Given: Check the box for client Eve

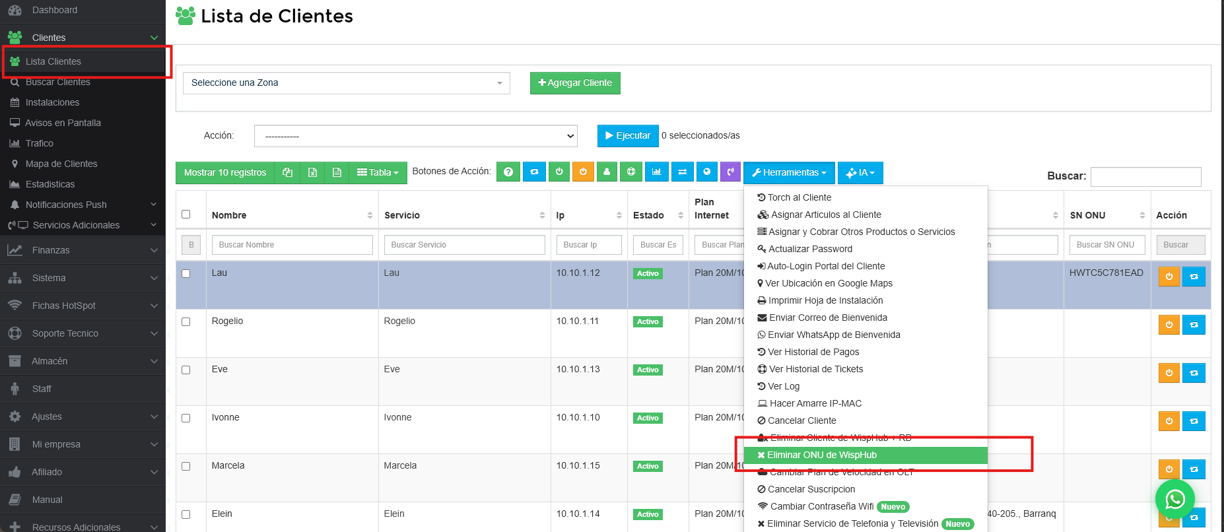Looking at the screenshot, I should tap(186, 370).
